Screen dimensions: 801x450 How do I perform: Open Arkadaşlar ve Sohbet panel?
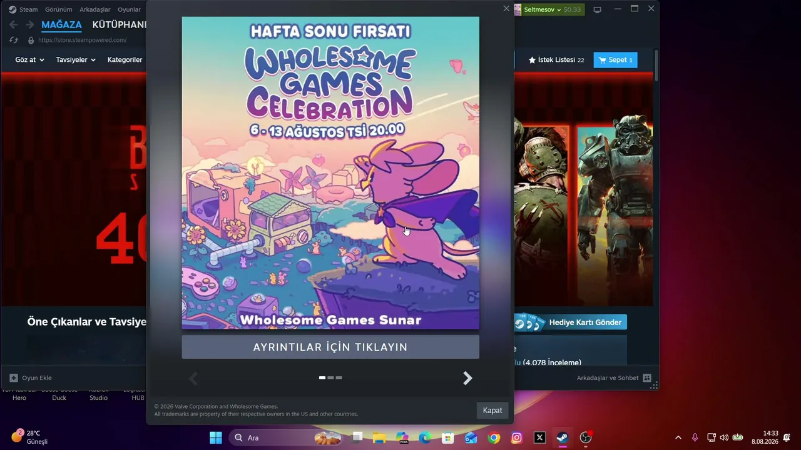click(x=614, y=378)
